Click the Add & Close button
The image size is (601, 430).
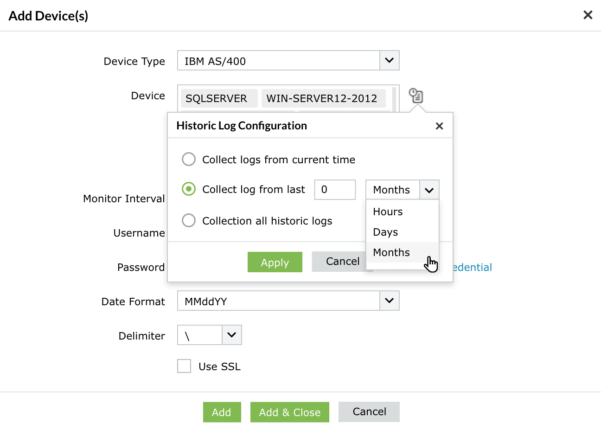[x=289, y=412]
